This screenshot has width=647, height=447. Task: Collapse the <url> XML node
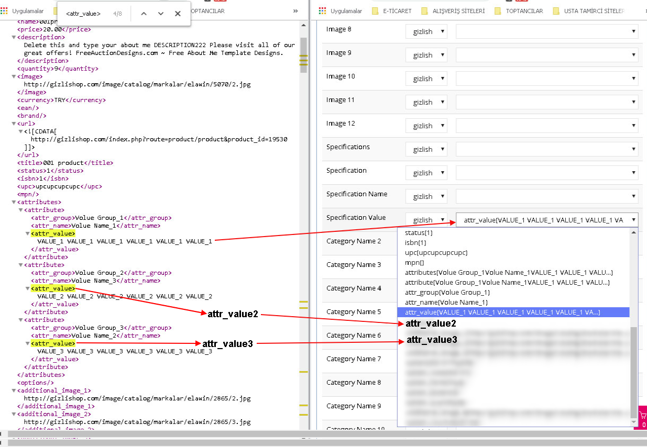(x=14, y=124)
